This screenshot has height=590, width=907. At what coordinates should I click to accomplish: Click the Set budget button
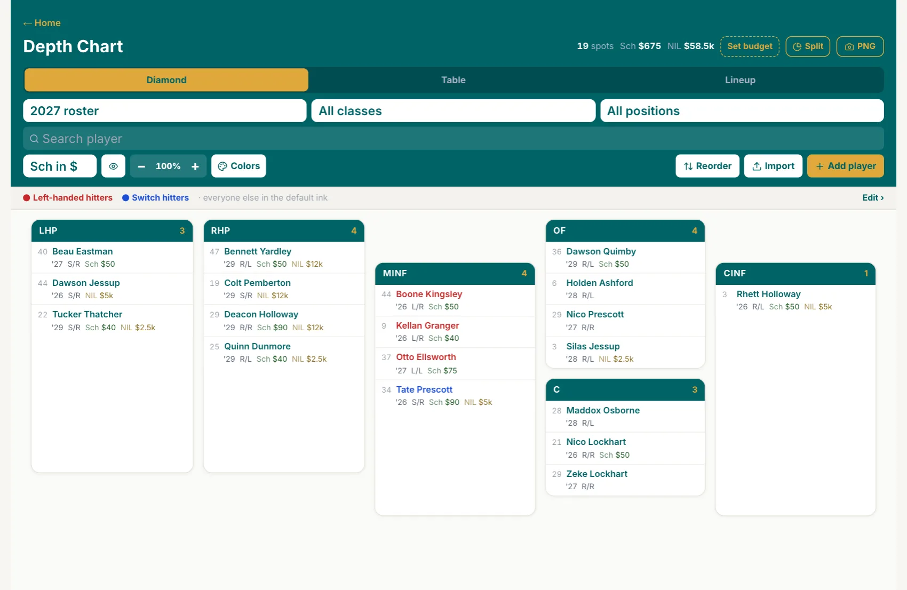click(750, 46)
